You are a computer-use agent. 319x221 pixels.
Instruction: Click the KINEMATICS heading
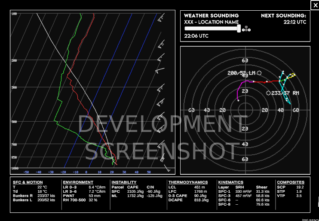[231, 182]
